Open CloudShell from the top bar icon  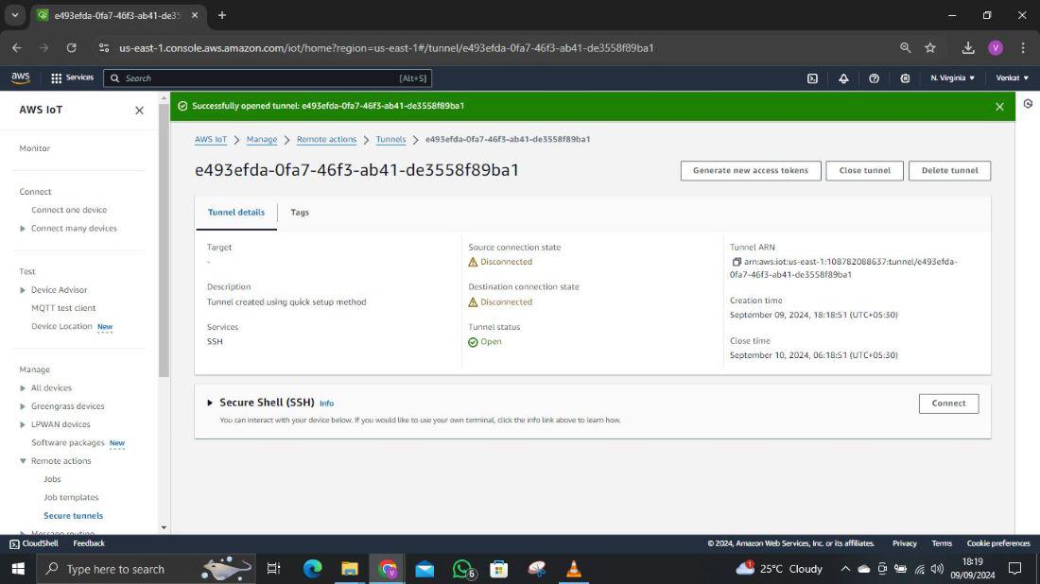coord(812,78)
